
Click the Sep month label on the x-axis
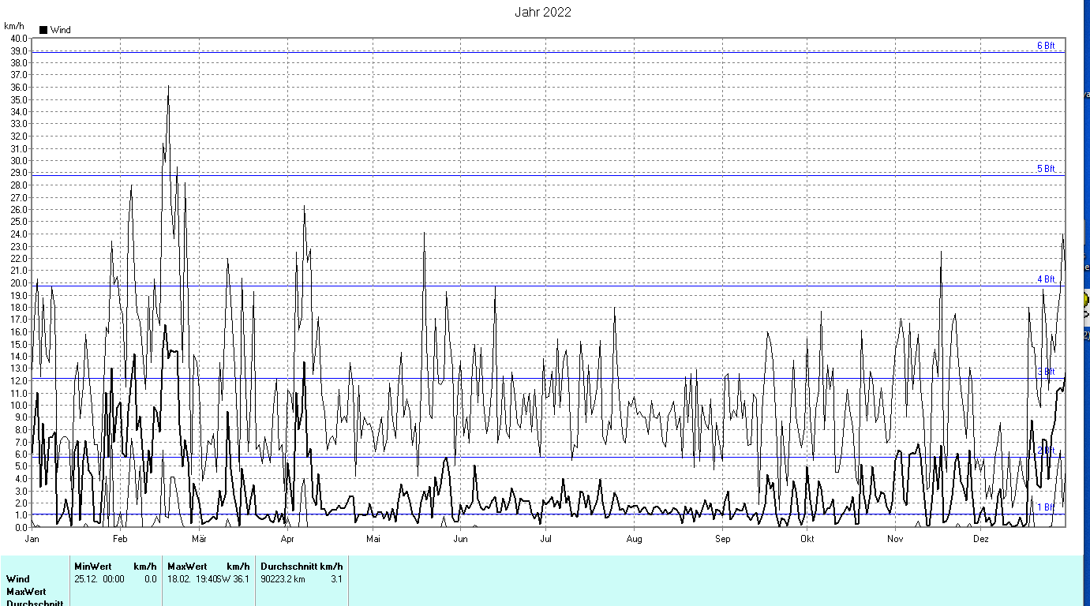coord(723,539)
